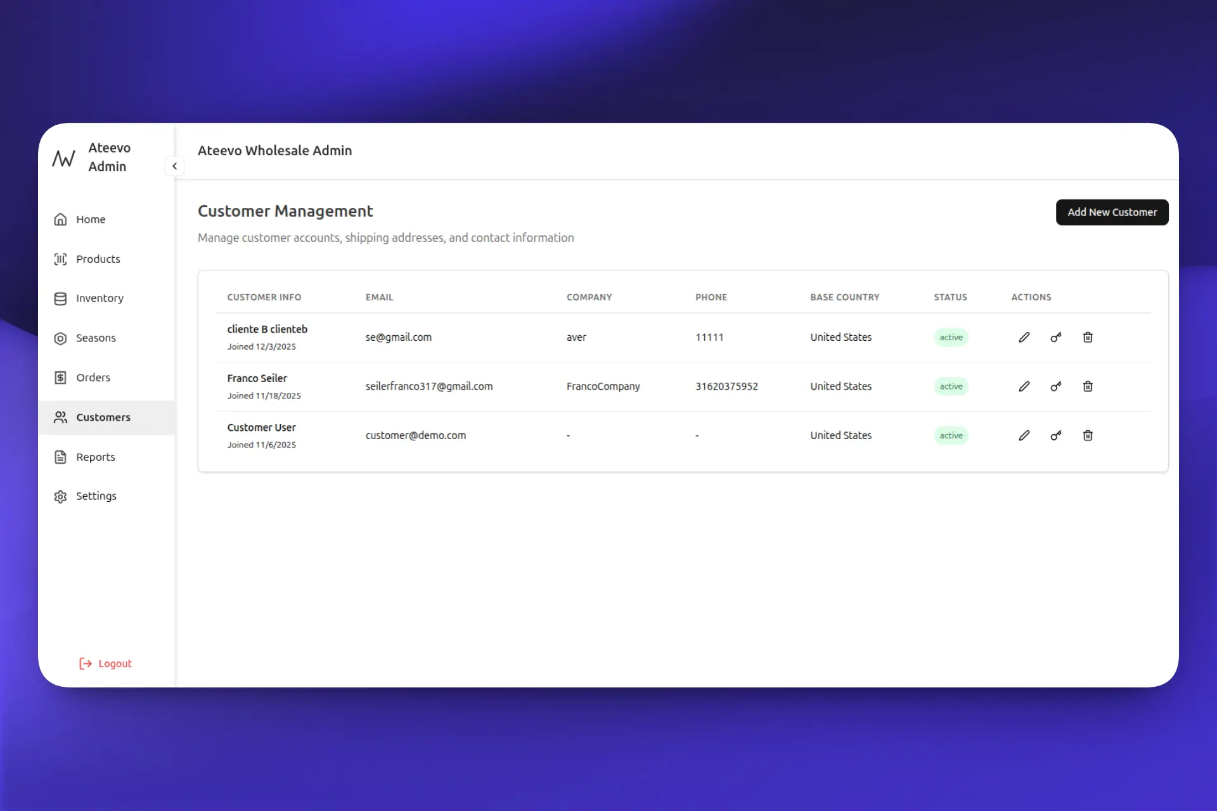Click the Home house icon in sidebar

point(60,219)
